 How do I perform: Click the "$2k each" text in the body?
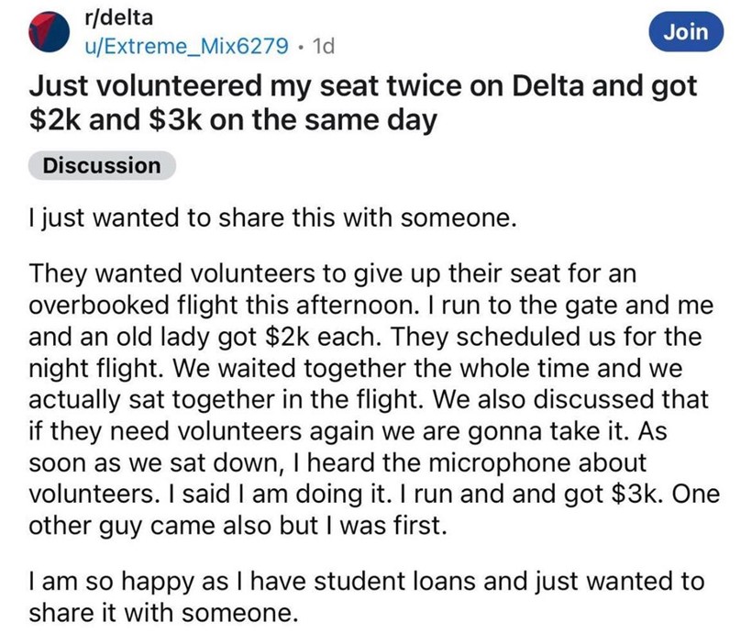click(x=324, y=337)
